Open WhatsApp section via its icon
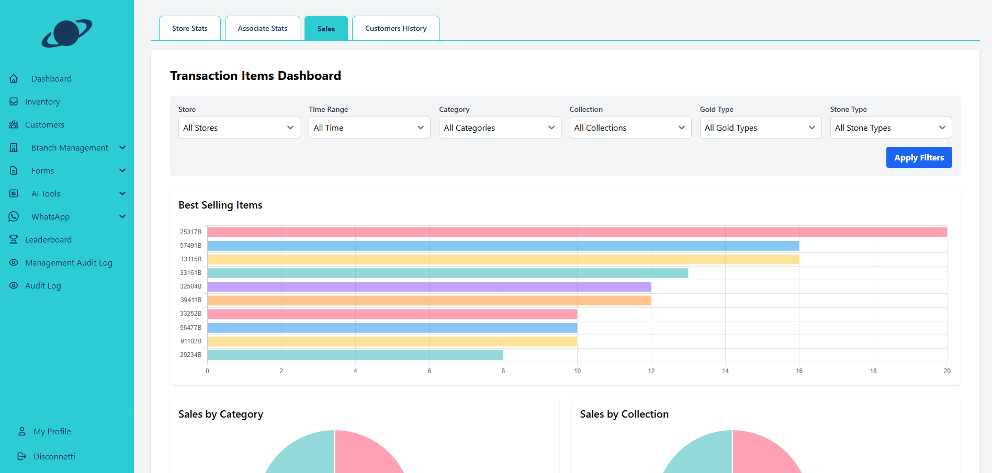This screenshot has height=473, width=992. [x=14, y=216]
